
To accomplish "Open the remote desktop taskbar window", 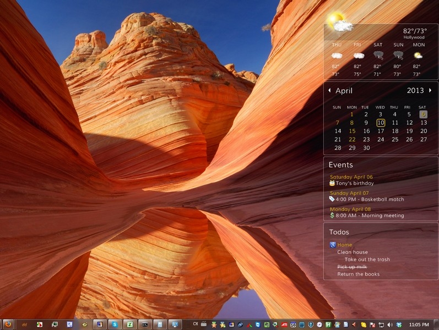I will point(175,324).
